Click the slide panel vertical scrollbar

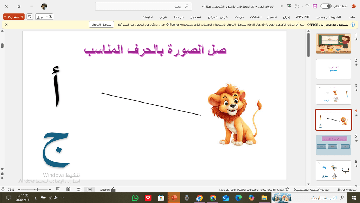308,45
